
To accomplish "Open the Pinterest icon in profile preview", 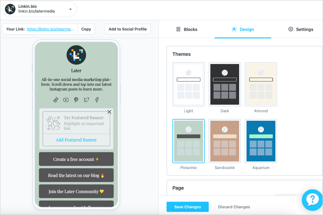I will point(76,100).
